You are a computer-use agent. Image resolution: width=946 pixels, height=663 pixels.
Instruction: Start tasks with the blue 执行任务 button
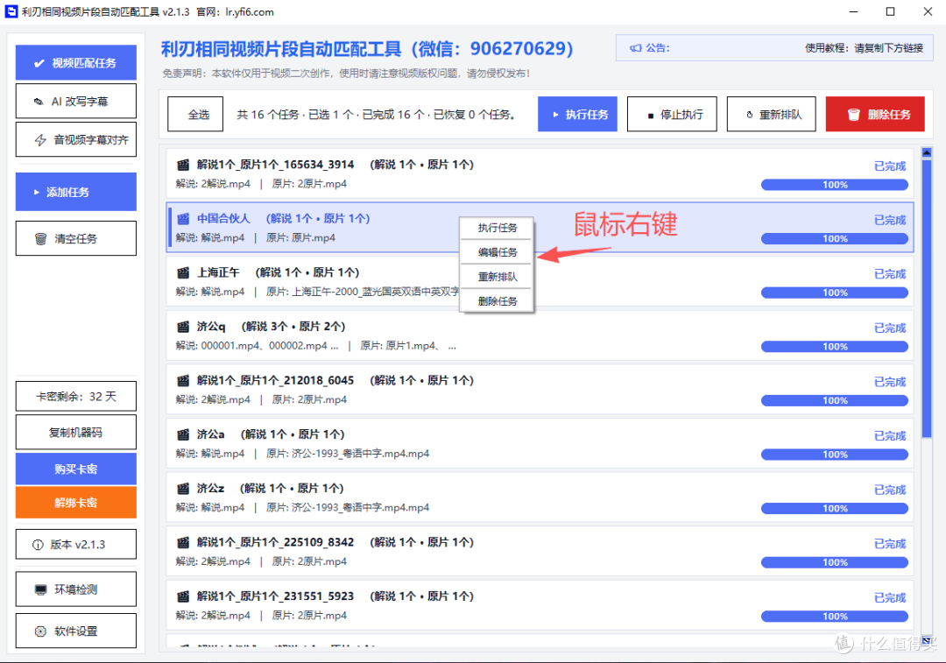[x=577, y=114]
